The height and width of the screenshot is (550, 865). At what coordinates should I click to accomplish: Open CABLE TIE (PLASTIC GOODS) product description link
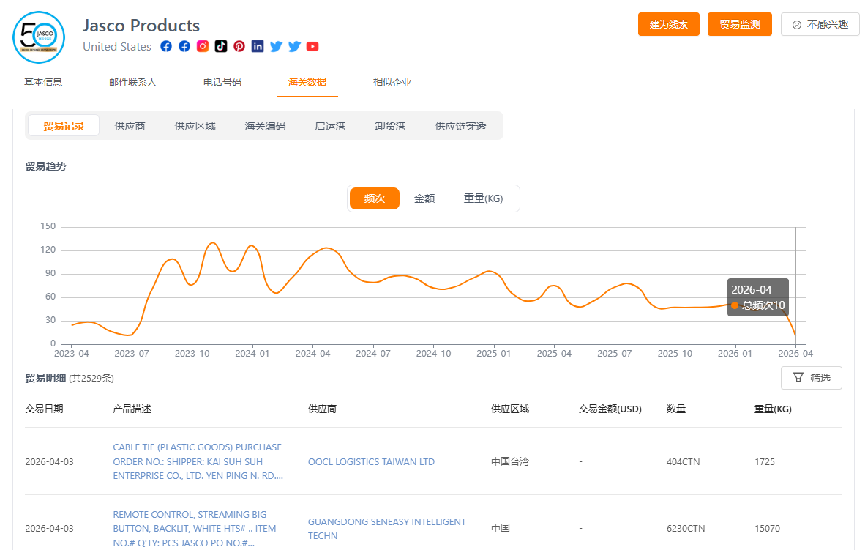(x=198, y=461)
